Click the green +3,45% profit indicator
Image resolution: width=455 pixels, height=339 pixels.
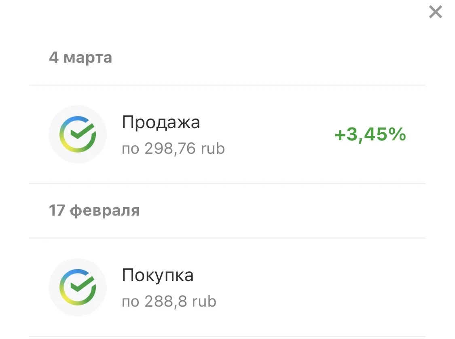coord(370,135)
